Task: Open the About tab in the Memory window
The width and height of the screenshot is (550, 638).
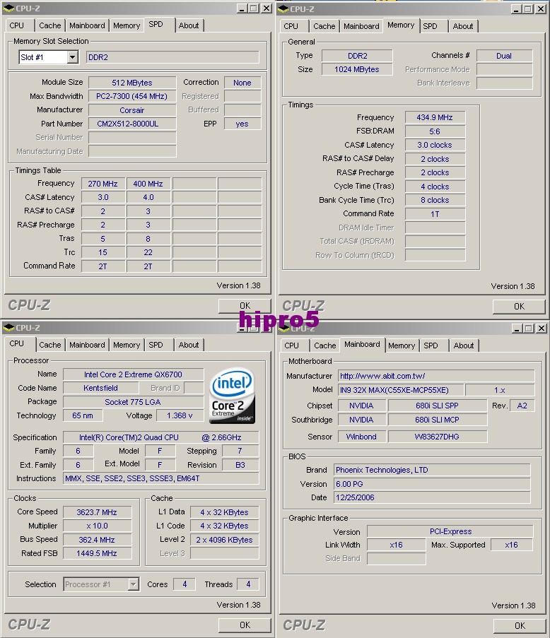Action: click(x=463, y=26)
